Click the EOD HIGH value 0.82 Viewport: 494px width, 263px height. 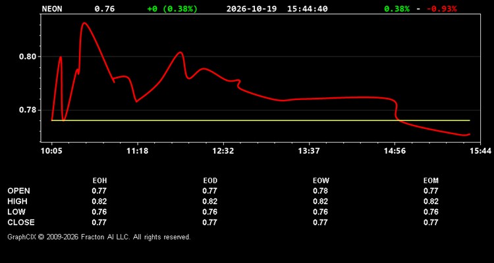coord(210,201)
